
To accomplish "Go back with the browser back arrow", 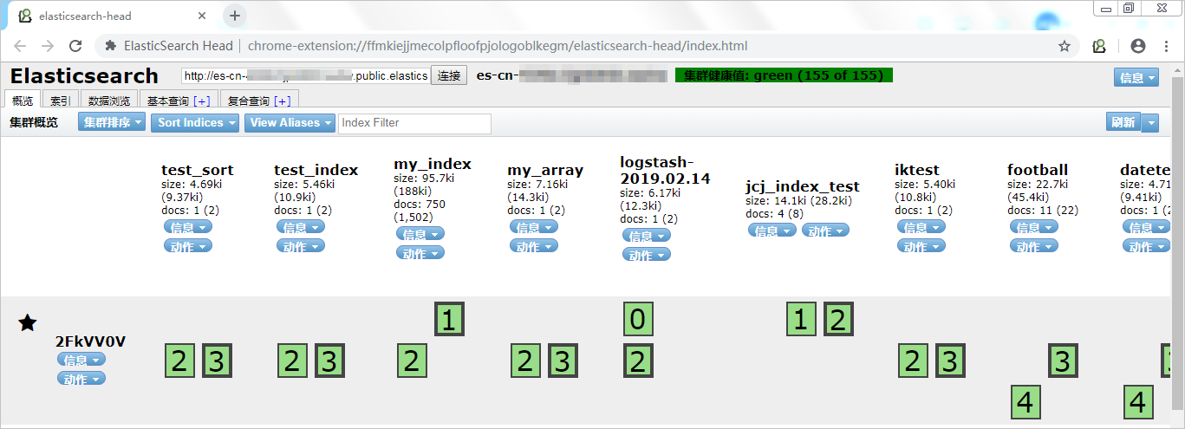I will (21, 46).
